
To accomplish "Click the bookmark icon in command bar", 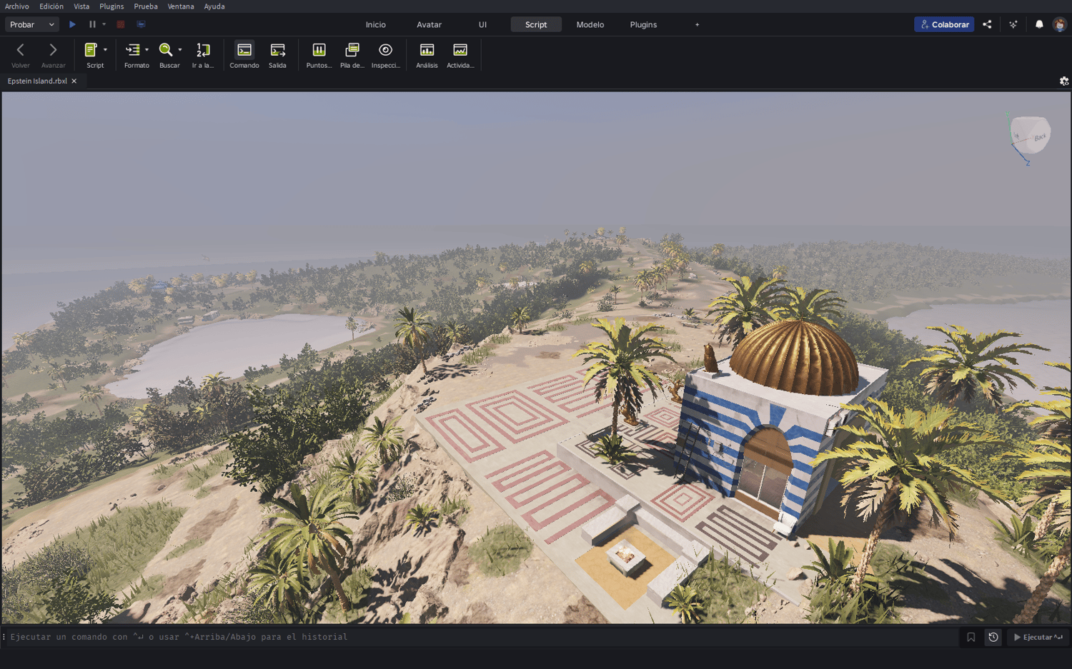I will point(971,637).
